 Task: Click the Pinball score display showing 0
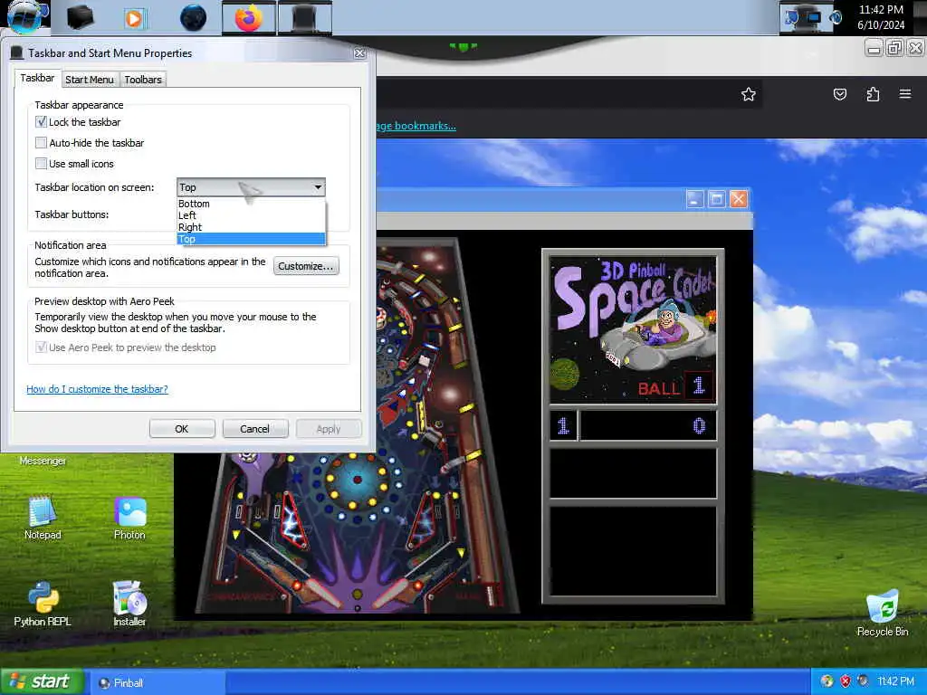[648, 425]
